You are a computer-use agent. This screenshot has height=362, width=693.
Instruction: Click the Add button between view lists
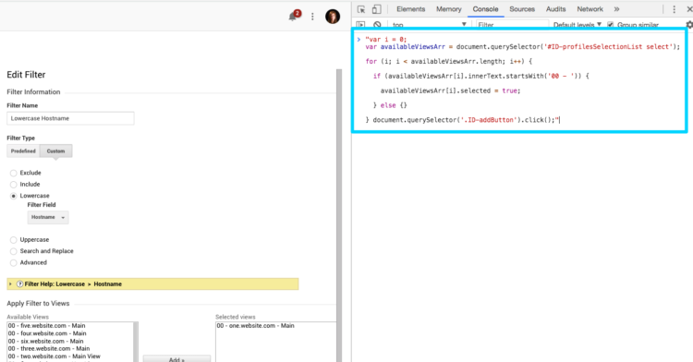click(176, 358)
